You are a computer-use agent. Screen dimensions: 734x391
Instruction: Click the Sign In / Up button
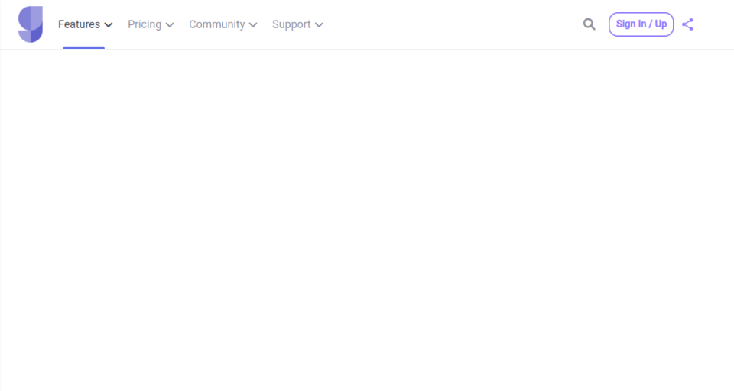click(x=641, y=24)
